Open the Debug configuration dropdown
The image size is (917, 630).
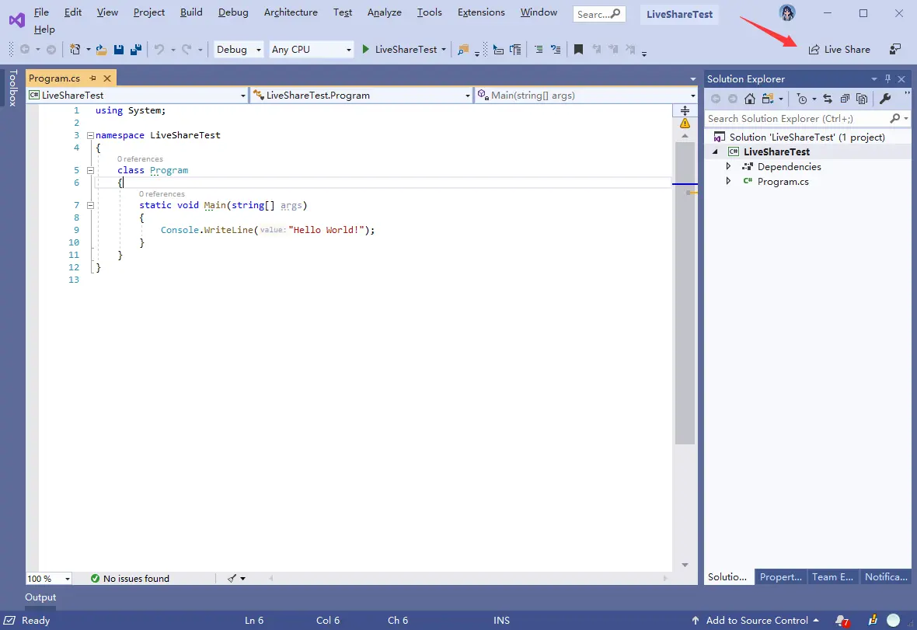[x=239, y=50]
